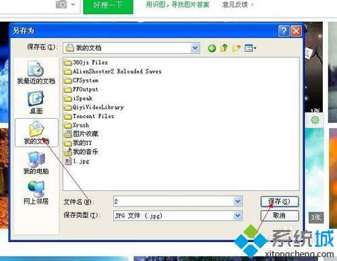Select 网上邻居 in places bar
Image resolution: width=337 pixels, height=261 pixels.
[36, 193]
